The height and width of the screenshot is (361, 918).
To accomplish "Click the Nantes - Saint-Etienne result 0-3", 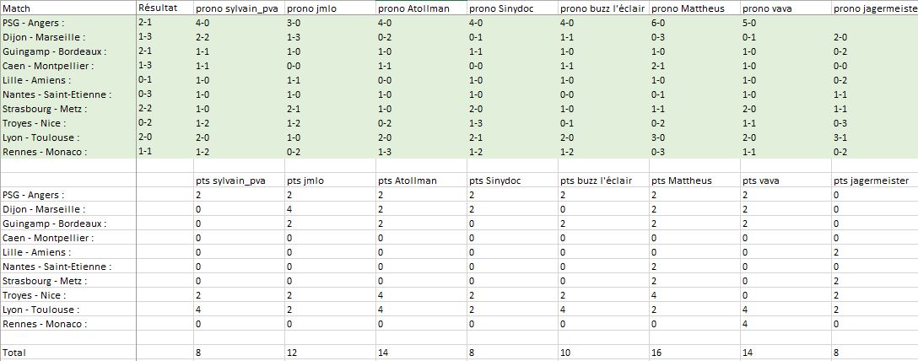I will click(165, 94).
